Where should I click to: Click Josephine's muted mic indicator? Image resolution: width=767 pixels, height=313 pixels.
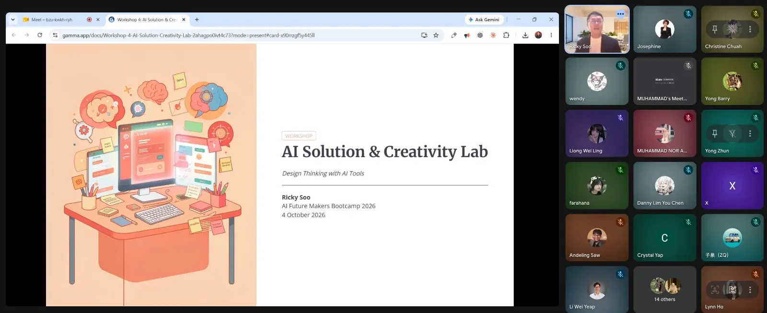[x=688, y=14]
